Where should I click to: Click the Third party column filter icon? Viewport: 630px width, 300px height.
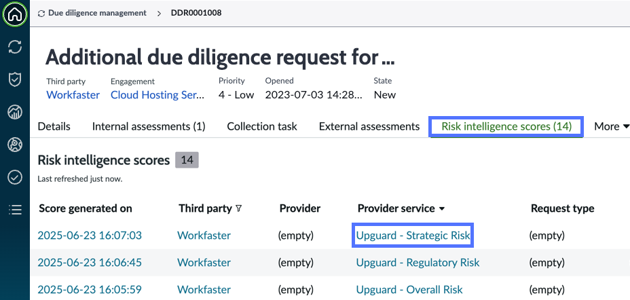coord(239,208)
